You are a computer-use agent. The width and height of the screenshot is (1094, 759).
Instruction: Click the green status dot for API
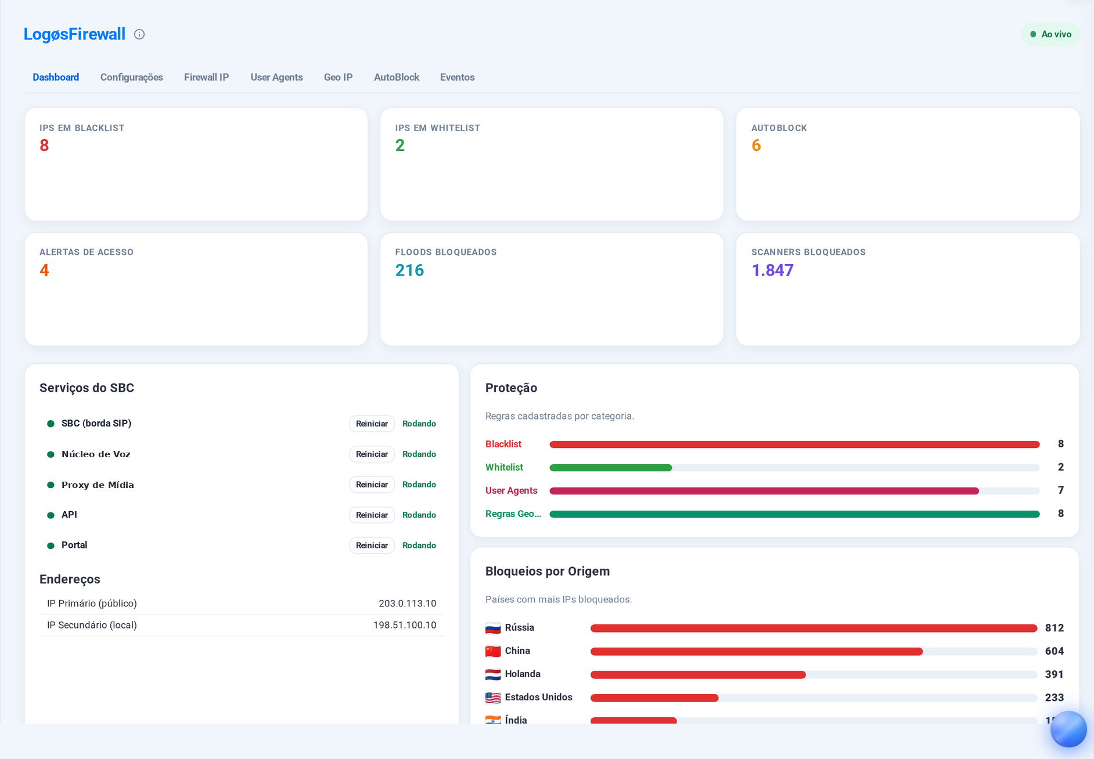51,515
